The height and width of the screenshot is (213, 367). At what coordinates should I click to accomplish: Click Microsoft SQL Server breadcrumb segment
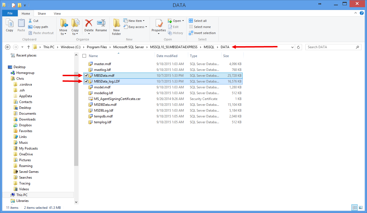(129, 47)
